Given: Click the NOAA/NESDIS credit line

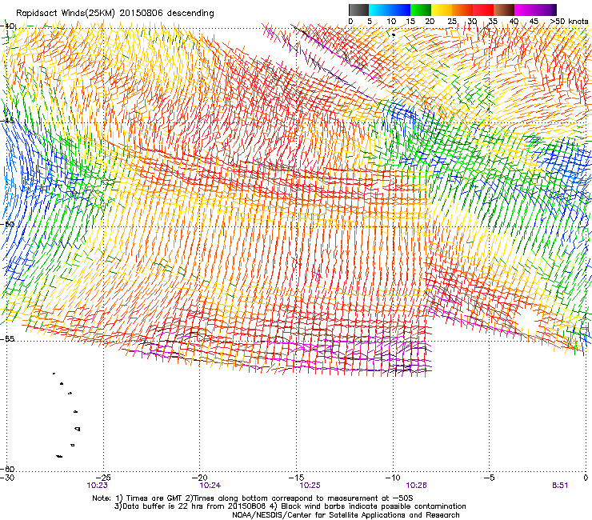Looking at the screenshot, I should 346,515.
